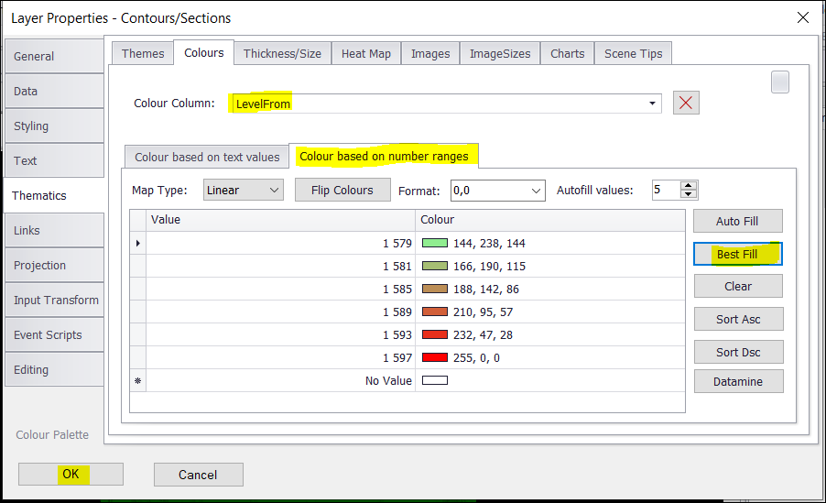Viewport: 826px width, 503px height.
Task: Click the new row asterisk marker
Action: (x=138, y=380)
